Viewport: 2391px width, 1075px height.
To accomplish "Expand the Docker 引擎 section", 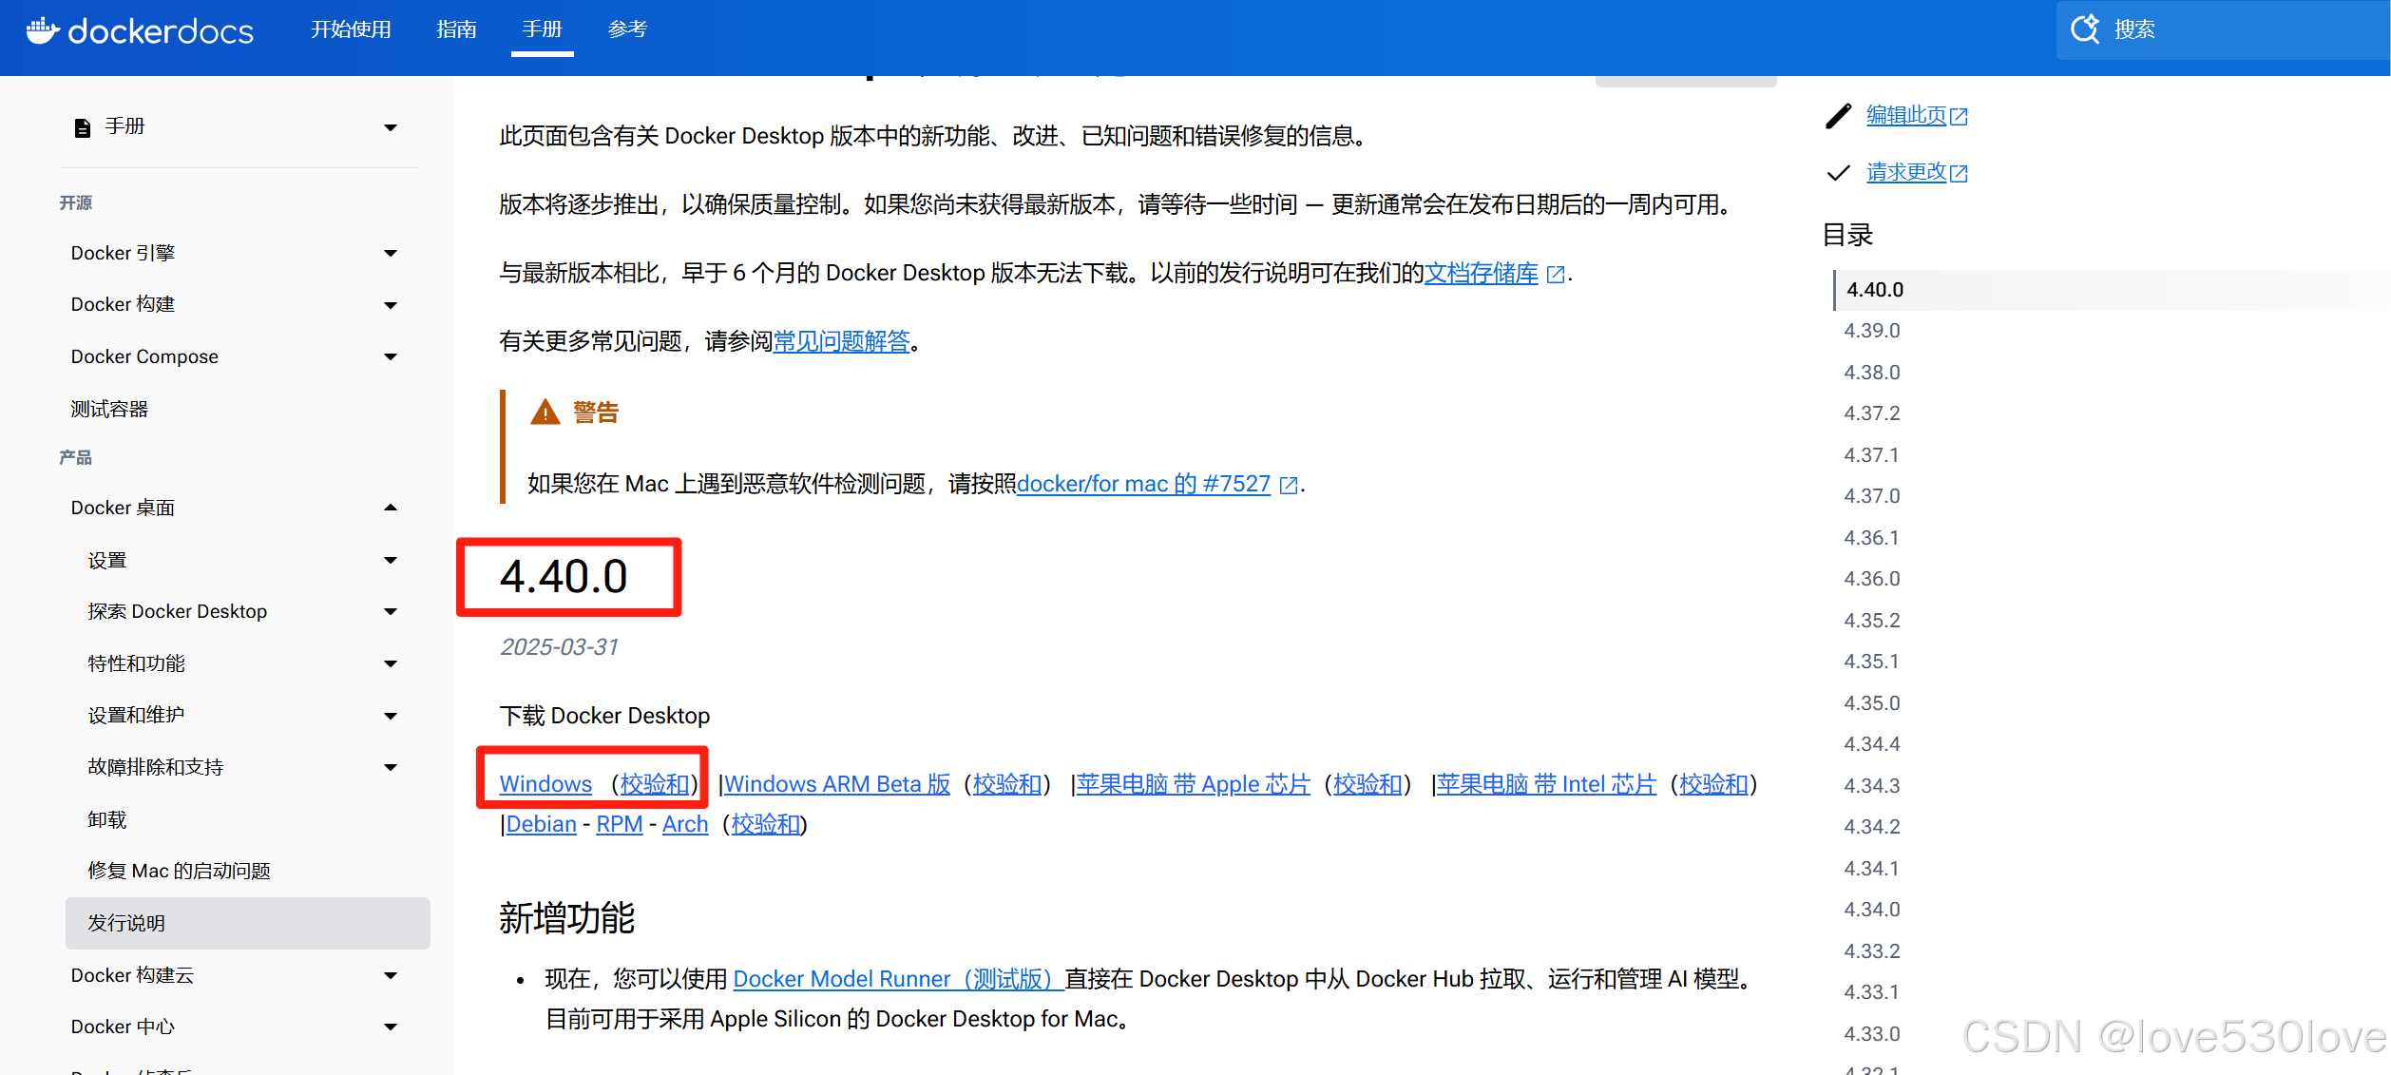I will point(391,253).
